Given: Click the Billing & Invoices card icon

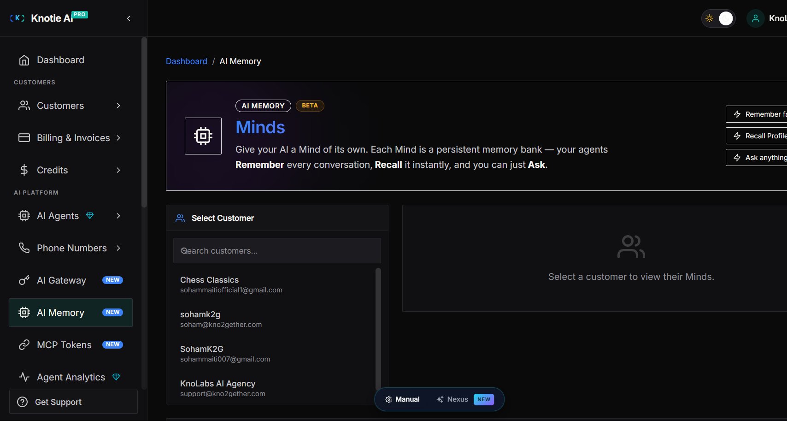Looking at the screenshot, I should [x=24, y=138].
